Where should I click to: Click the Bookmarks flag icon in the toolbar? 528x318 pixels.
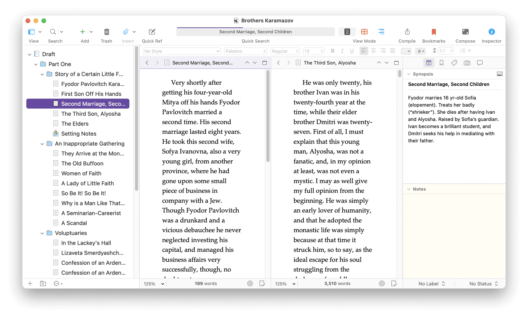(x=433, y=32)
